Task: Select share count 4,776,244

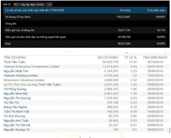Action: [x=111, y=75]
